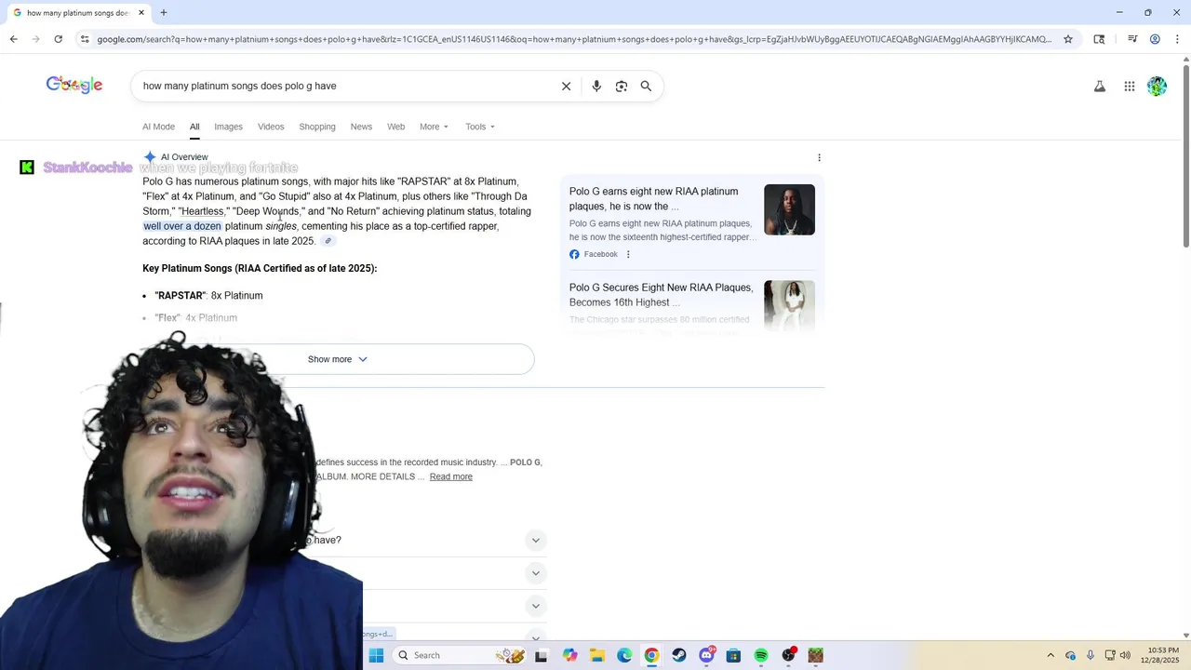The height and width of the screenshot is (670, 1191).
Task: Expand the second People also ask chevron
Action: tap(536, 573)
